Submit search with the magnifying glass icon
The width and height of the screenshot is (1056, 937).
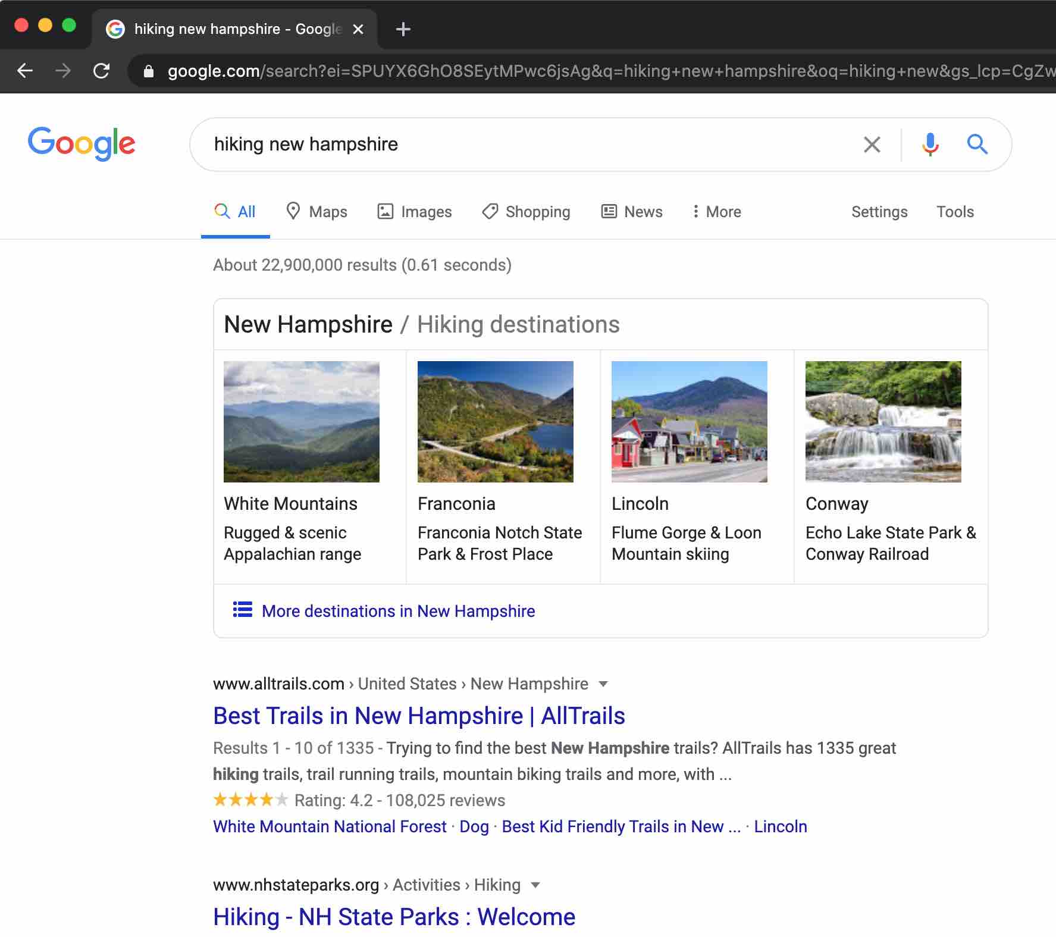tap(977, 144)
